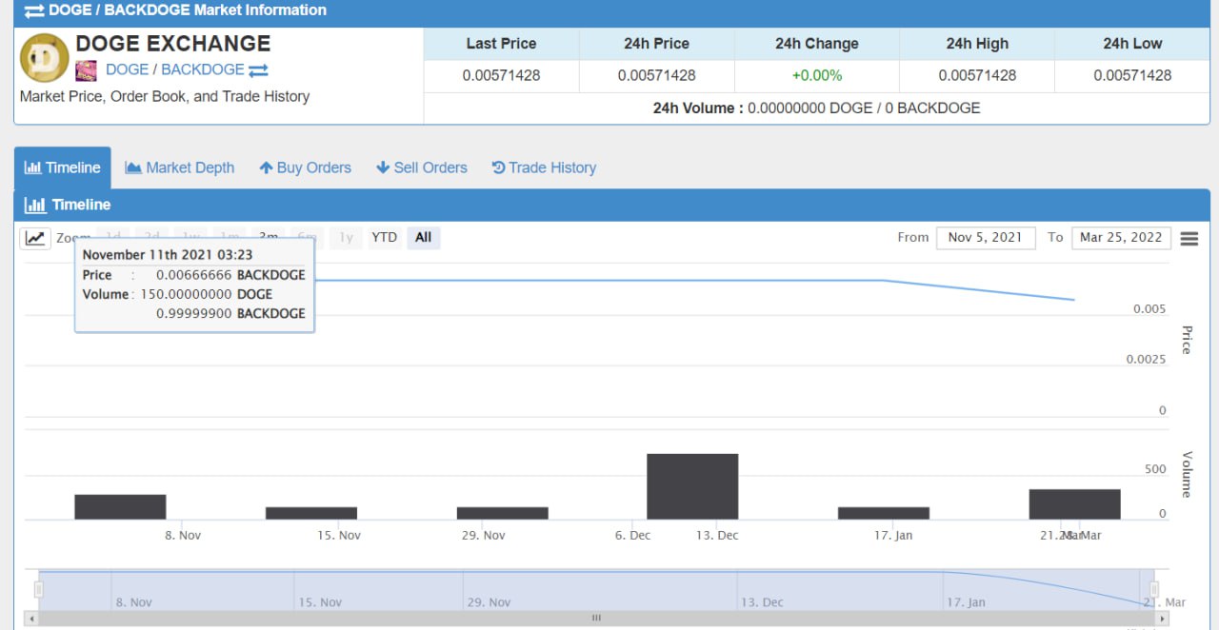Click the horizontal scrollbar thumb below the navigator

pyautogui.click(x=596, y=618)
